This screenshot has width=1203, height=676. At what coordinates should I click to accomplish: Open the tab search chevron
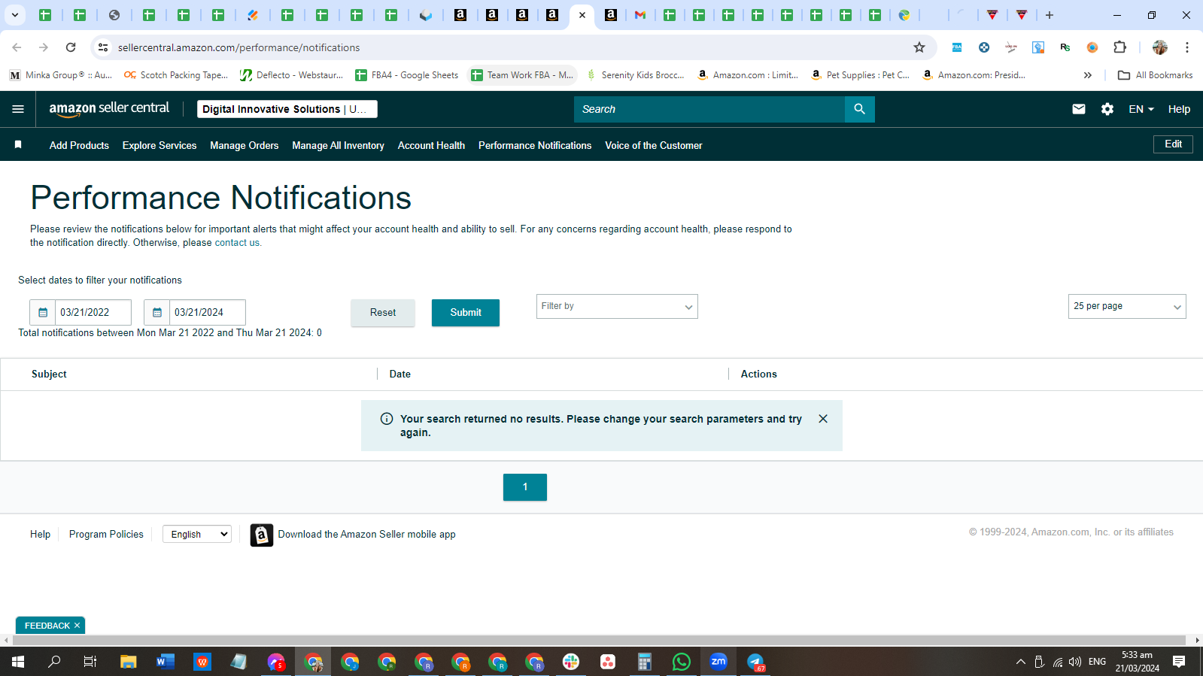tap(15, 15)
